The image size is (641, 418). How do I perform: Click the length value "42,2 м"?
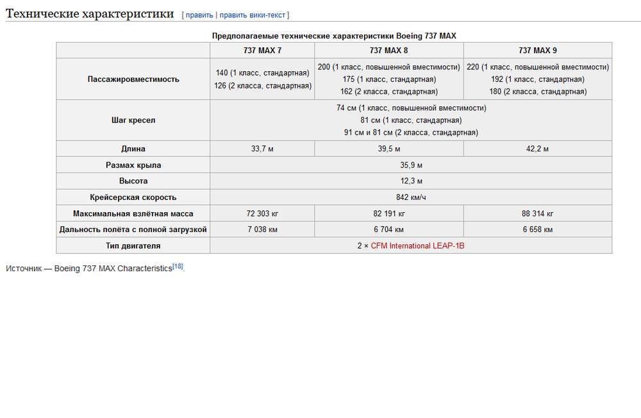pos(538,149)
